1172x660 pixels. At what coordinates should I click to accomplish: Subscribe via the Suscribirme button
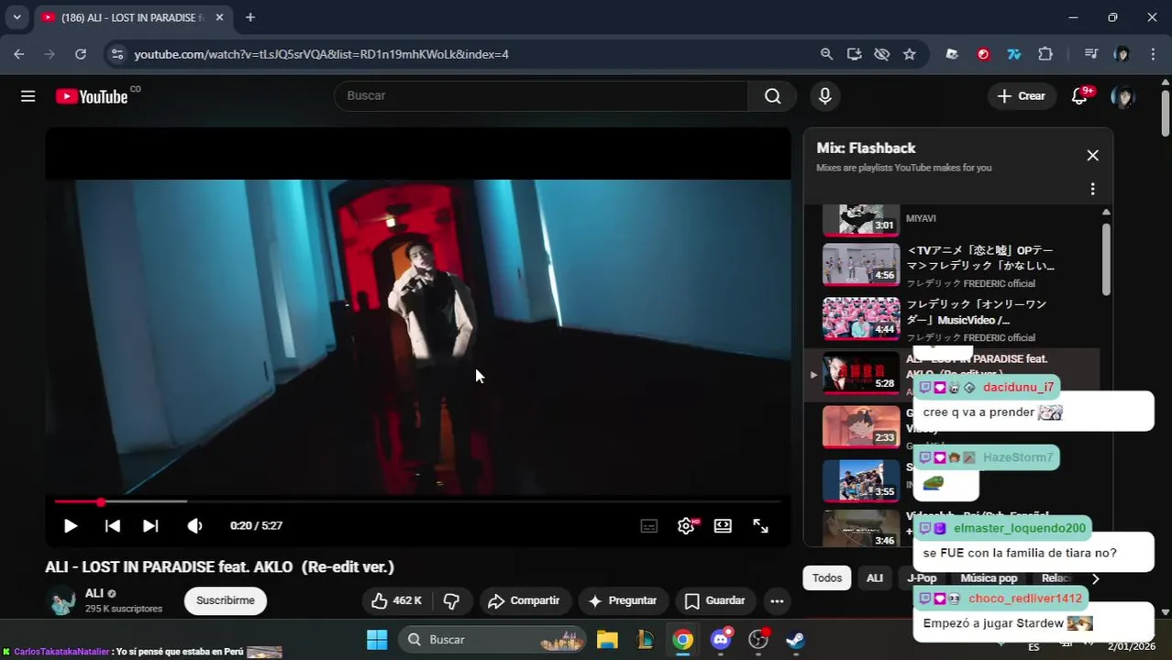[x=226, y=601]
